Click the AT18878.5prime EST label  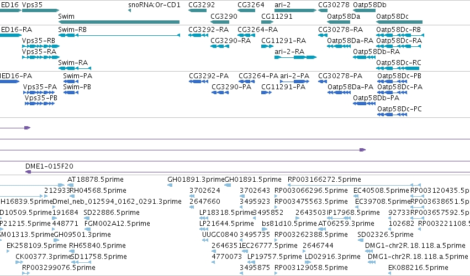pos(96,180)
